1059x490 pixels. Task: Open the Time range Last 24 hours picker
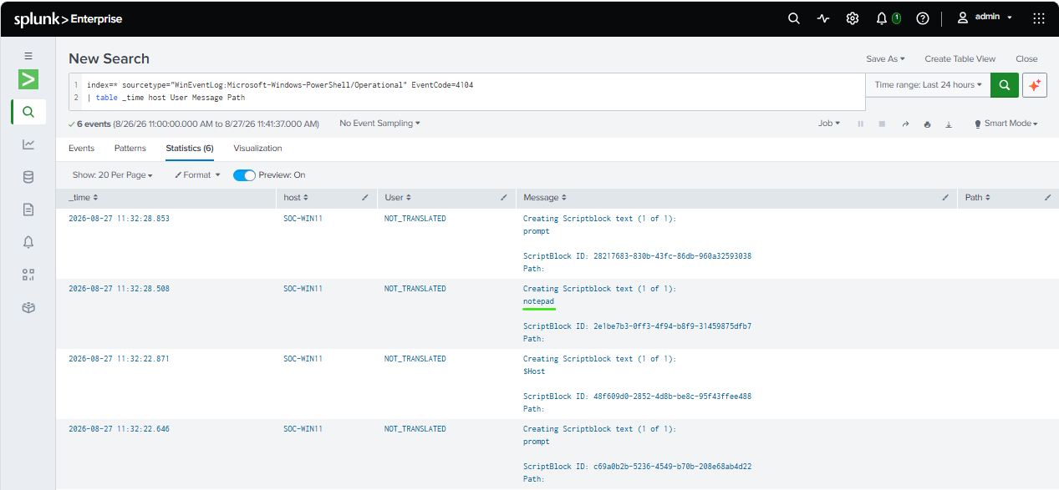click(x=928, y=85)
